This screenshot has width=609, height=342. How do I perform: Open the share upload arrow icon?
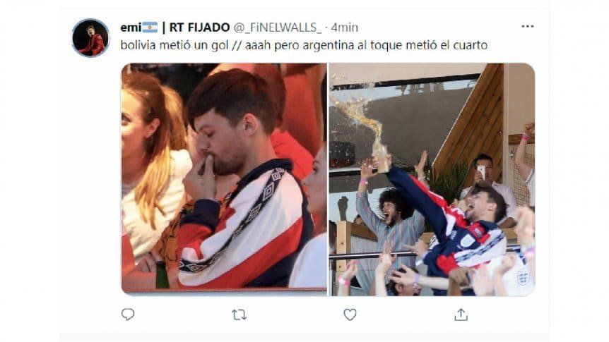[x=461, y=314]
